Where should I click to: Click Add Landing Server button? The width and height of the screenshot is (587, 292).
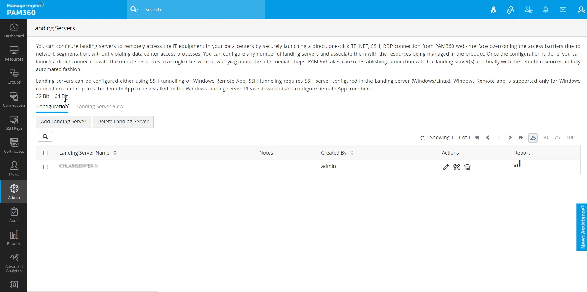pos(63,121)
